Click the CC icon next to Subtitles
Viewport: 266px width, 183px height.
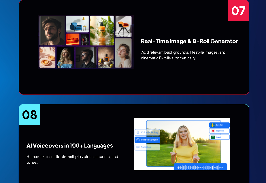(138, 147)
